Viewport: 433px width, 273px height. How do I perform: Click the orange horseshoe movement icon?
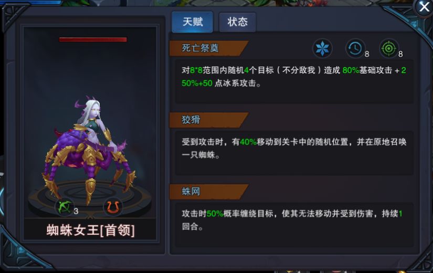tap(113, 207)
